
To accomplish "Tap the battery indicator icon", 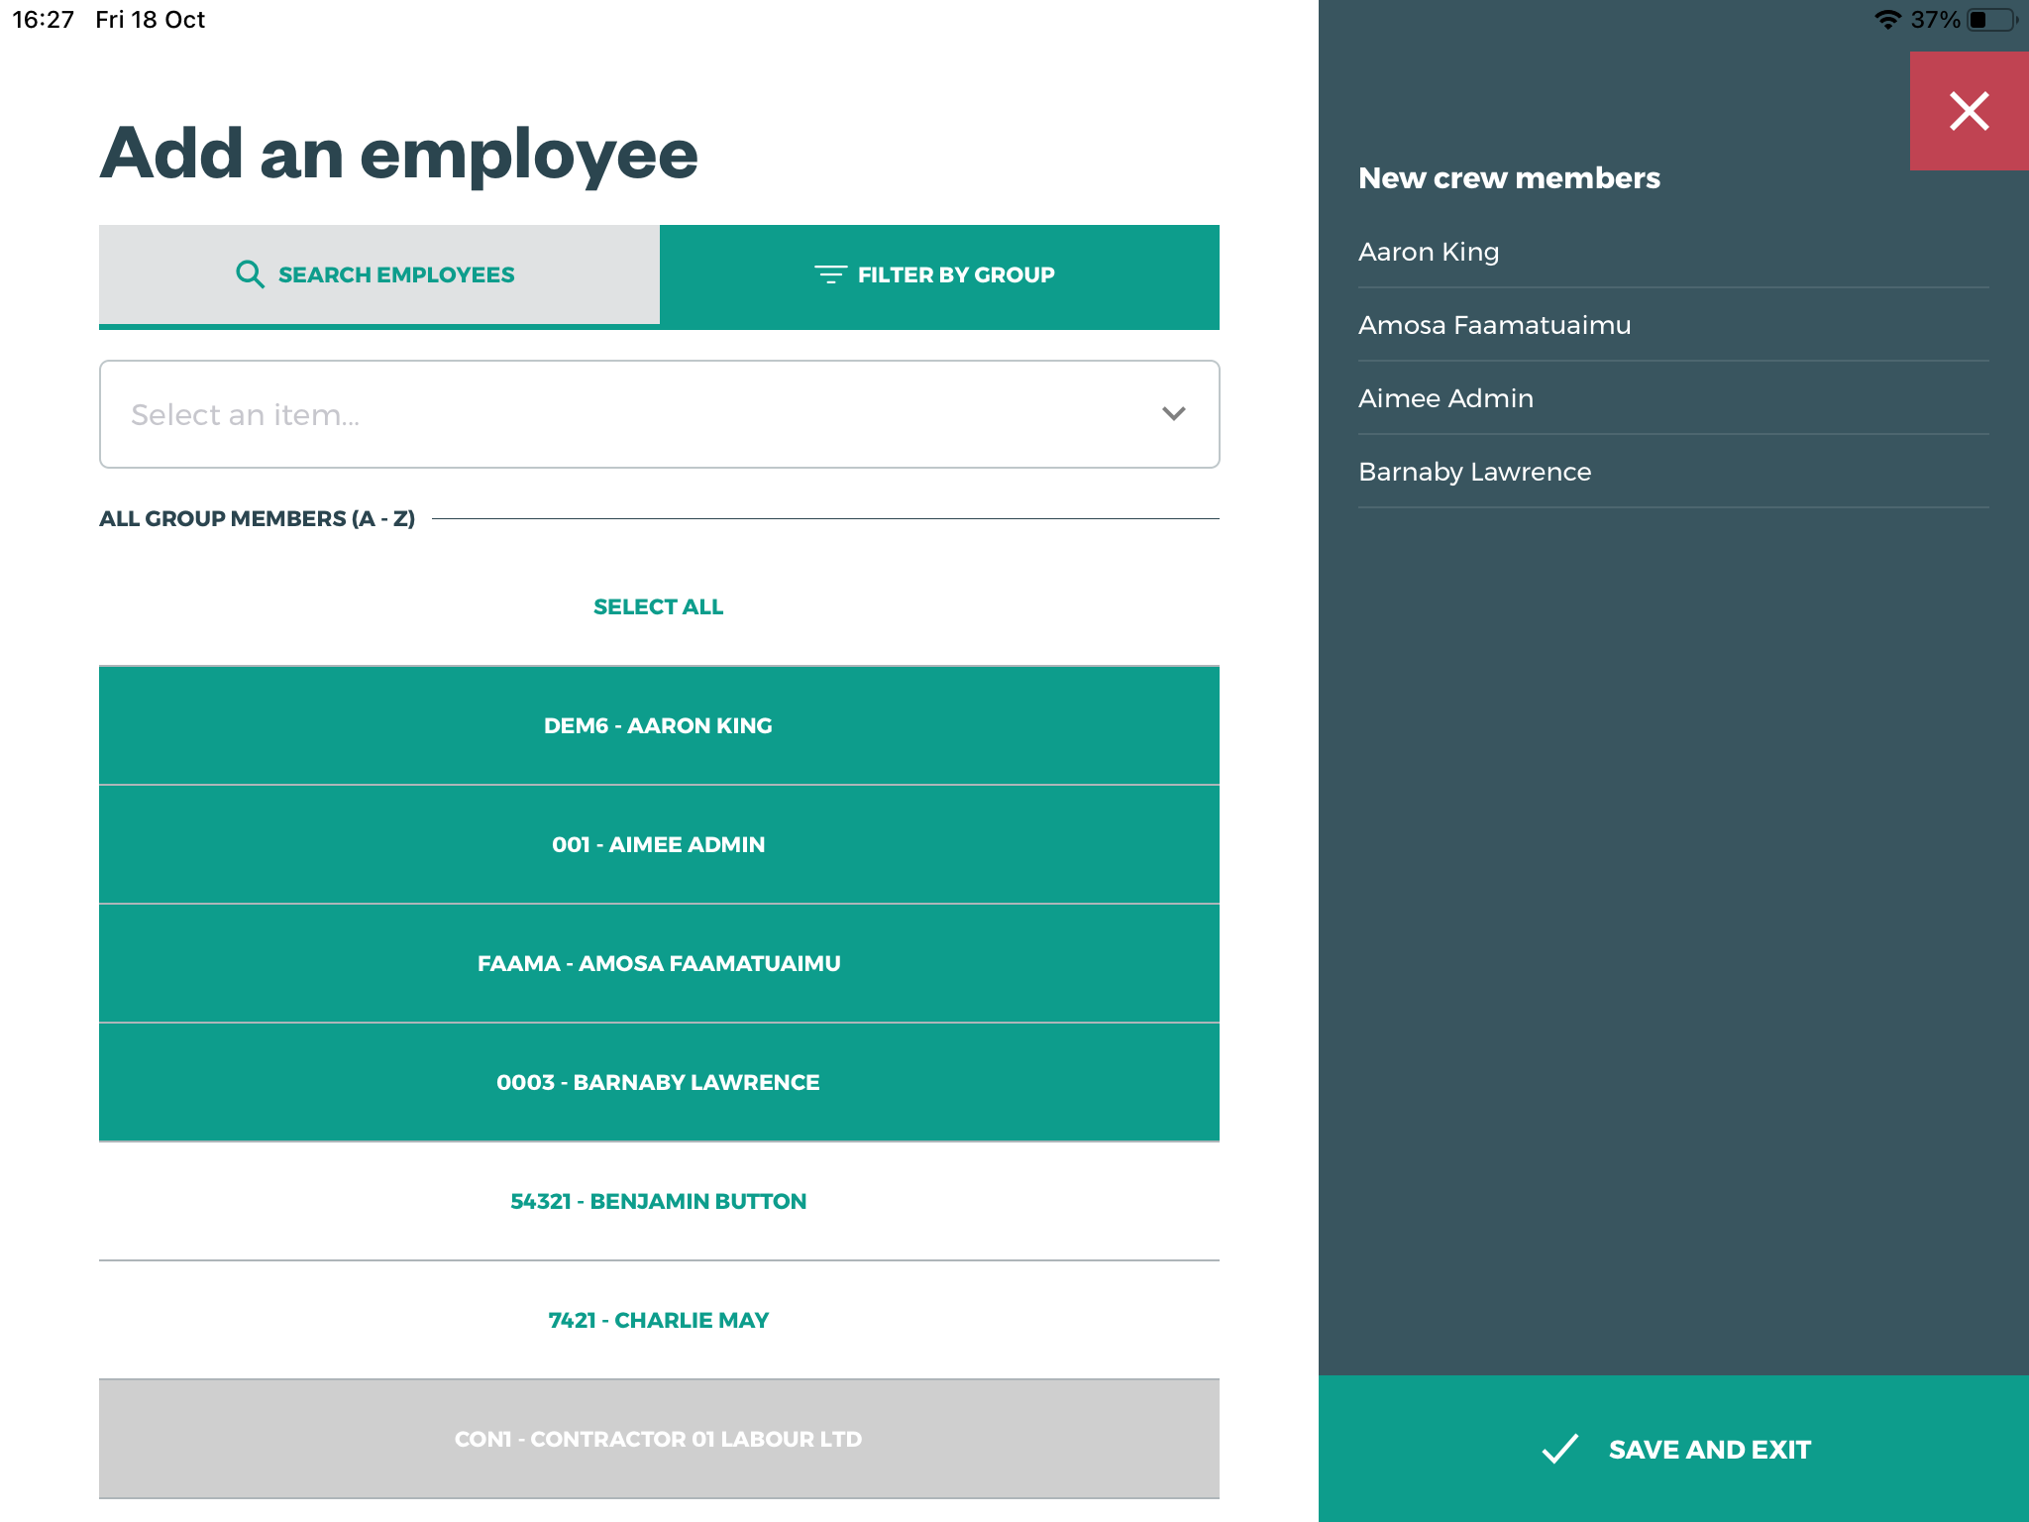I will pyautogui.click(x=1991, y=20).
